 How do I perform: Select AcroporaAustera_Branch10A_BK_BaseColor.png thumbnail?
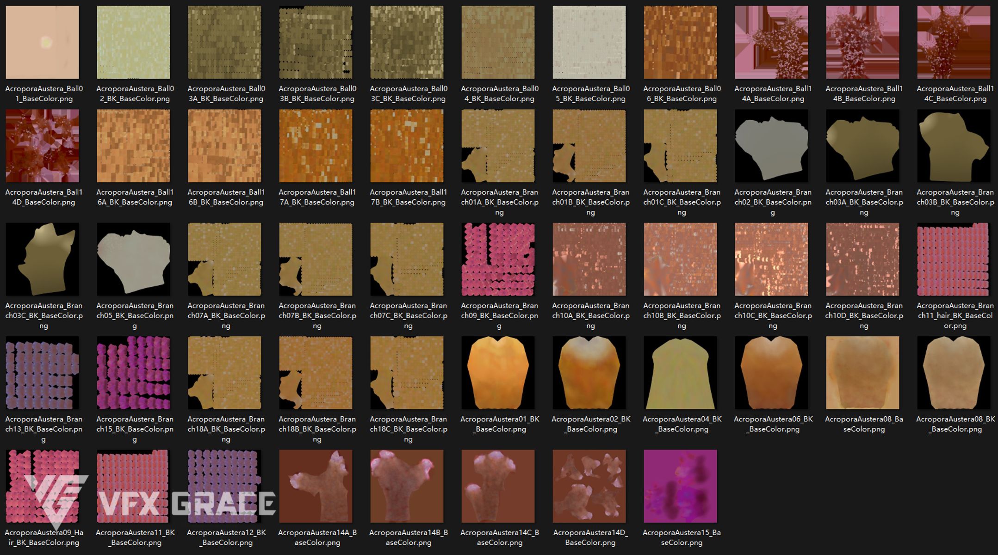pos(589,259)
